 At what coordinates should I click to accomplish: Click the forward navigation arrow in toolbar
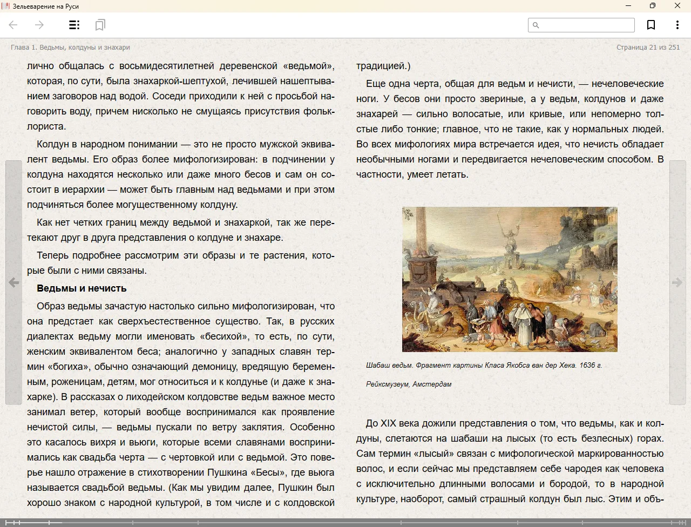pyautogui.click(x=39, y=25)
